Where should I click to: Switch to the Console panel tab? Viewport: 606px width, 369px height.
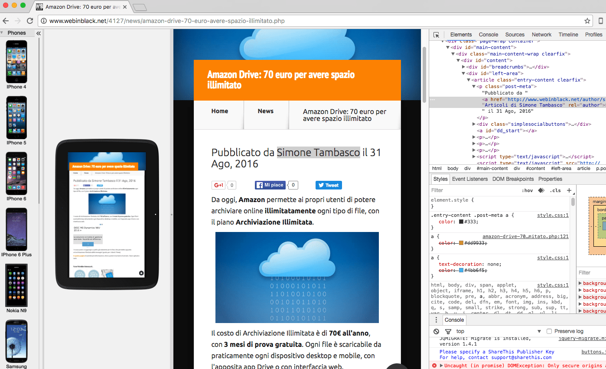point(489,35)
